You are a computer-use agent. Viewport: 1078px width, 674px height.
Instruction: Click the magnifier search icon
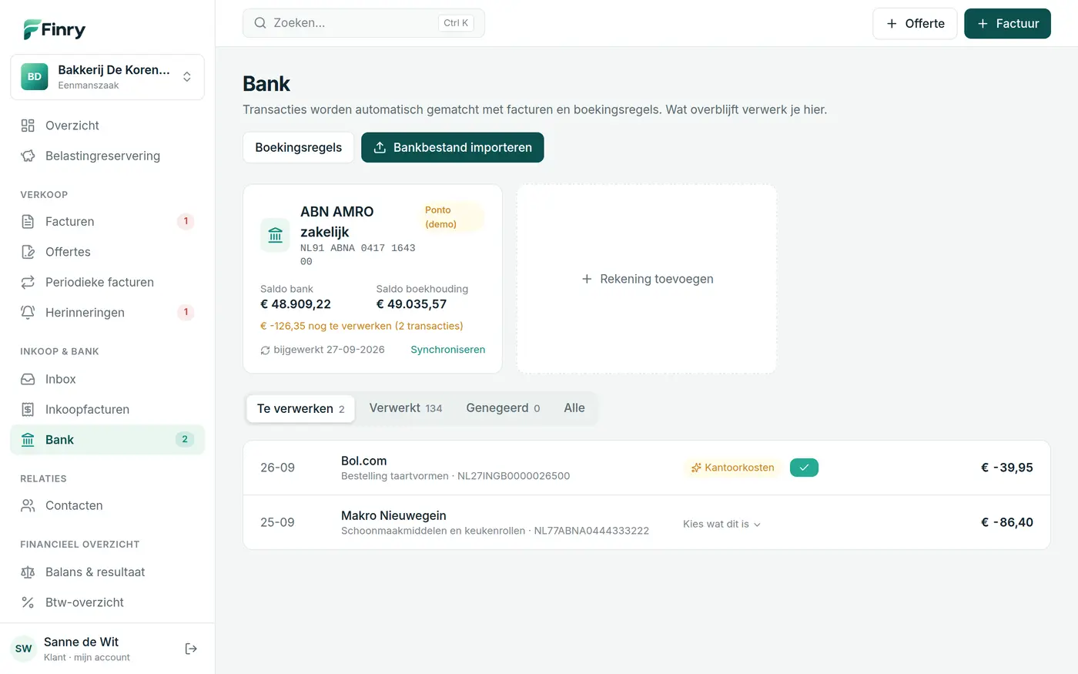click(x=260, y=23)
